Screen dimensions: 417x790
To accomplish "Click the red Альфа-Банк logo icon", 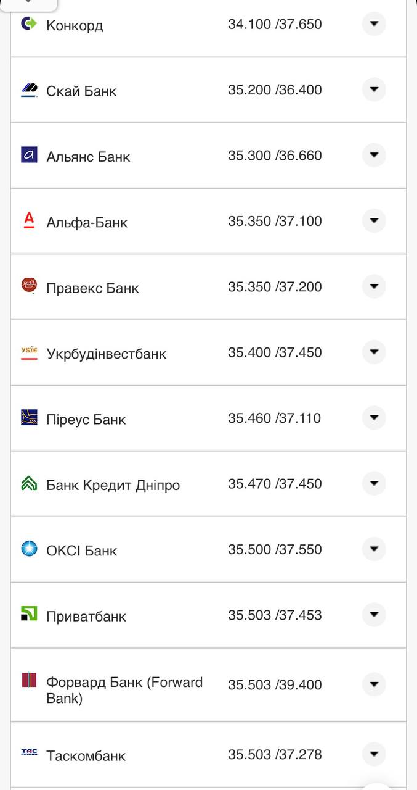I will click(x=29, y=220).
